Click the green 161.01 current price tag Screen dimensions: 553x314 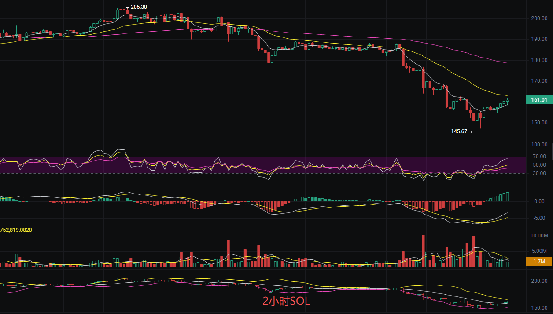[x=539, y=100]
